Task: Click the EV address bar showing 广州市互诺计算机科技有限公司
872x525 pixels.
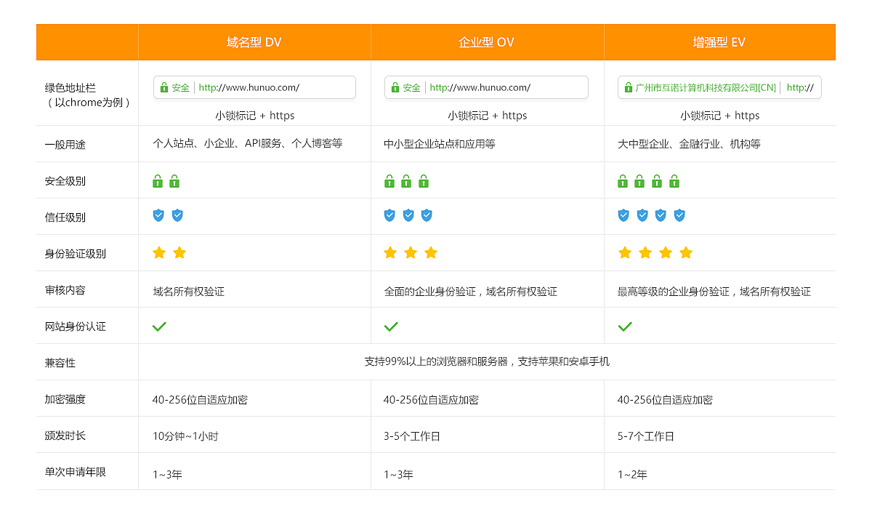Action: pos(706,87)
